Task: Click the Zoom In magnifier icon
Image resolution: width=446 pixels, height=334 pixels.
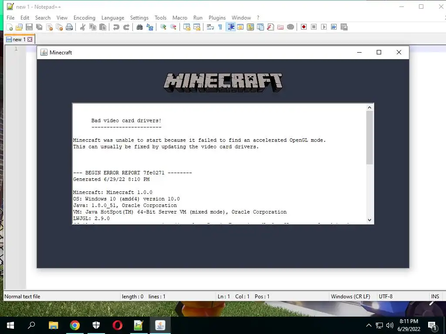Action: (163, 27)
